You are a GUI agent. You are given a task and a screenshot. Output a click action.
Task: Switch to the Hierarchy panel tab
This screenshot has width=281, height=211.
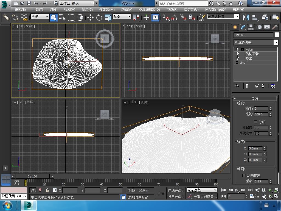coord(251,27)
